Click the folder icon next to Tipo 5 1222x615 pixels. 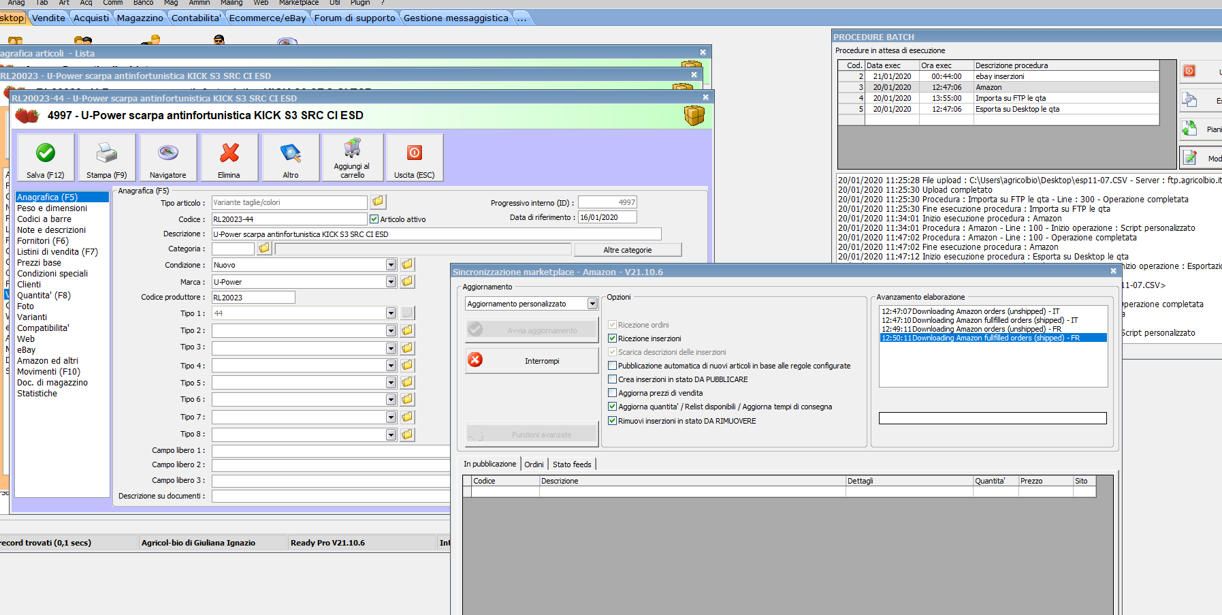407,383
